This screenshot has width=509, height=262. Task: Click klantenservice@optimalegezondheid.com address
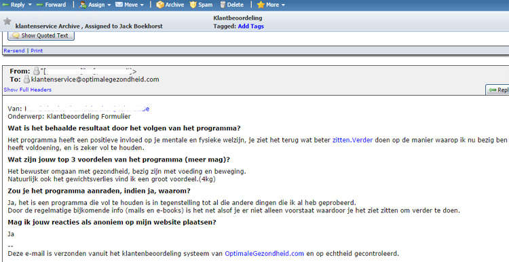[x=95, y=79]
